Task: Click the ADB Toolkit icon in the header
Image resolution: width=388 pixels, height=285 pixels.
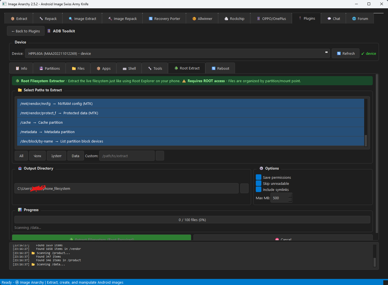Action: 48,31
